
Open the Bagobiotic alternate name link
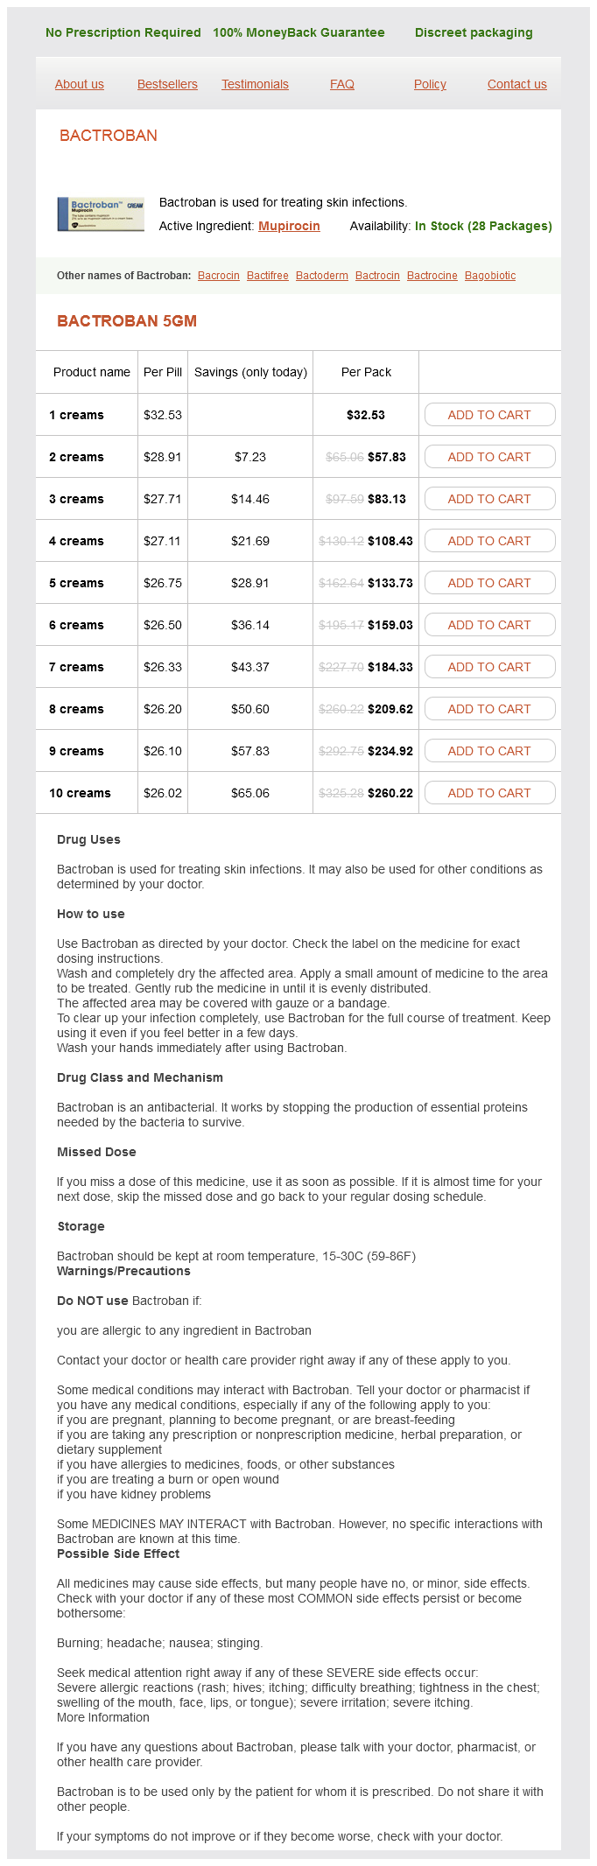[x=490, y=276]
